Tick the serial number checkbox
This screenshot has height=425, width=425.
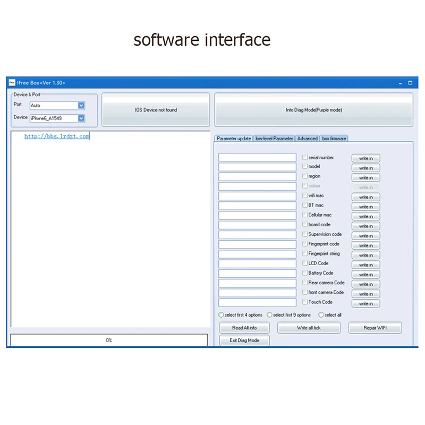click(x=305, y=157)
